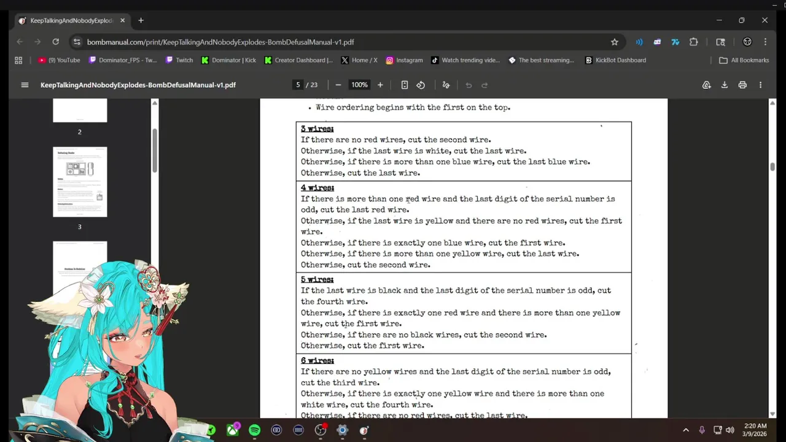Open OBS Studio from taskbar
Viewport: 786px width, 442px height.
(x=320, y=430)
